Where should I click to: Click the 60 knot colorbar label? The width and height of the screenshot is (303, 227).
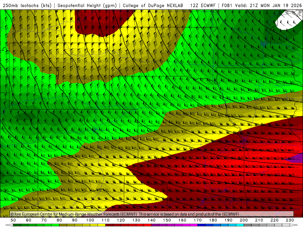tap(29, 220)
